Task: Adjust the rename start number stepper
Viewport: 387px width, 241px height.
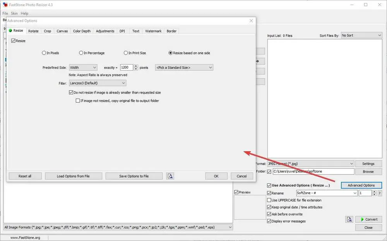Action: point(374,193)
